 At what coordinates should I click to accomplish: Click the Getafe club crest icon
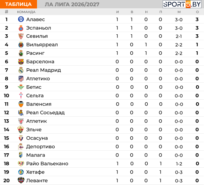click(x=21, y=172)
